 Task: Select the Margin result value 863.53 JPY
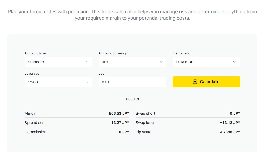(x=119, y=113)
